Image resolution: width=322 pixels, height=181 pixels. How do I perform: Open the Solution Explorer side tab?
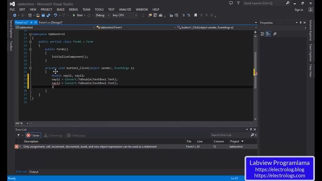[x=310, y=31]
